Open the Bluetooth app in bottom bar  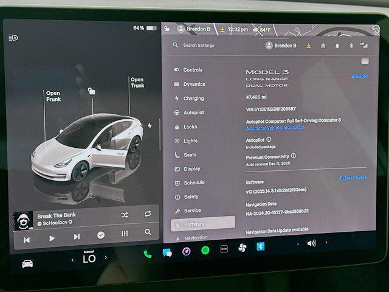coord(261,246)
